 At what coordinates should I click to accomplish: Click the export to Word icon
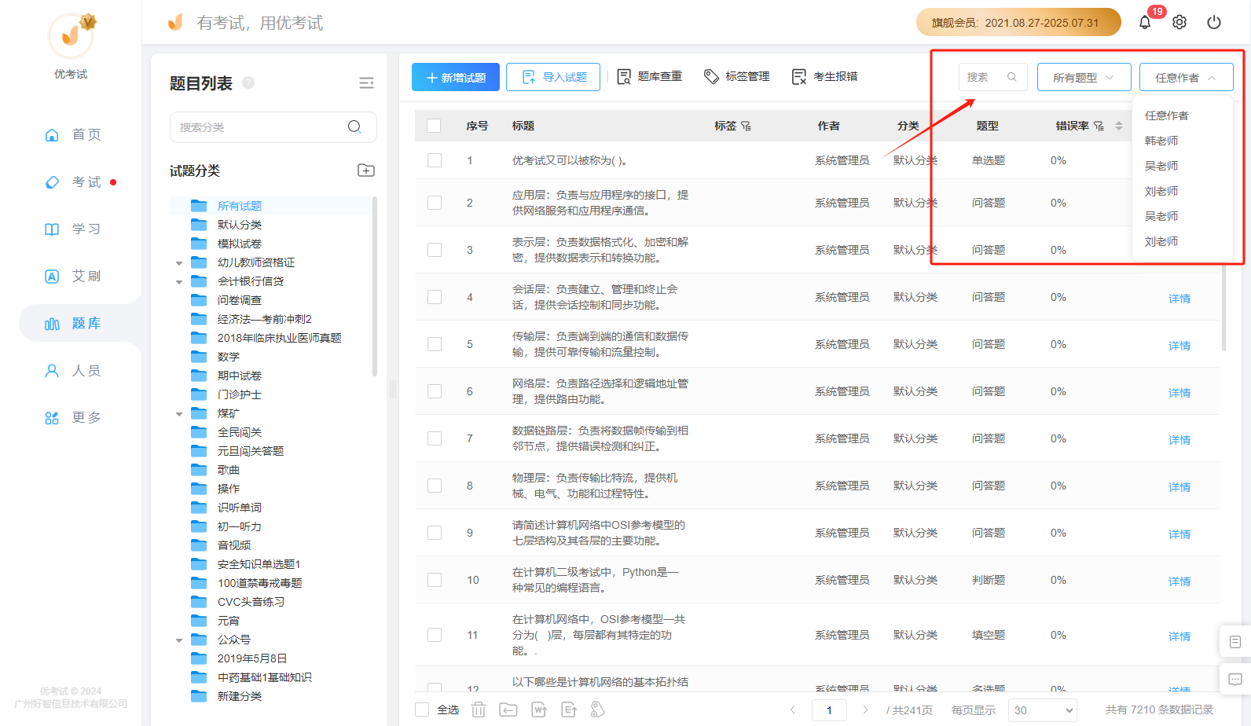pyautogui.click(x=539, y=709)
